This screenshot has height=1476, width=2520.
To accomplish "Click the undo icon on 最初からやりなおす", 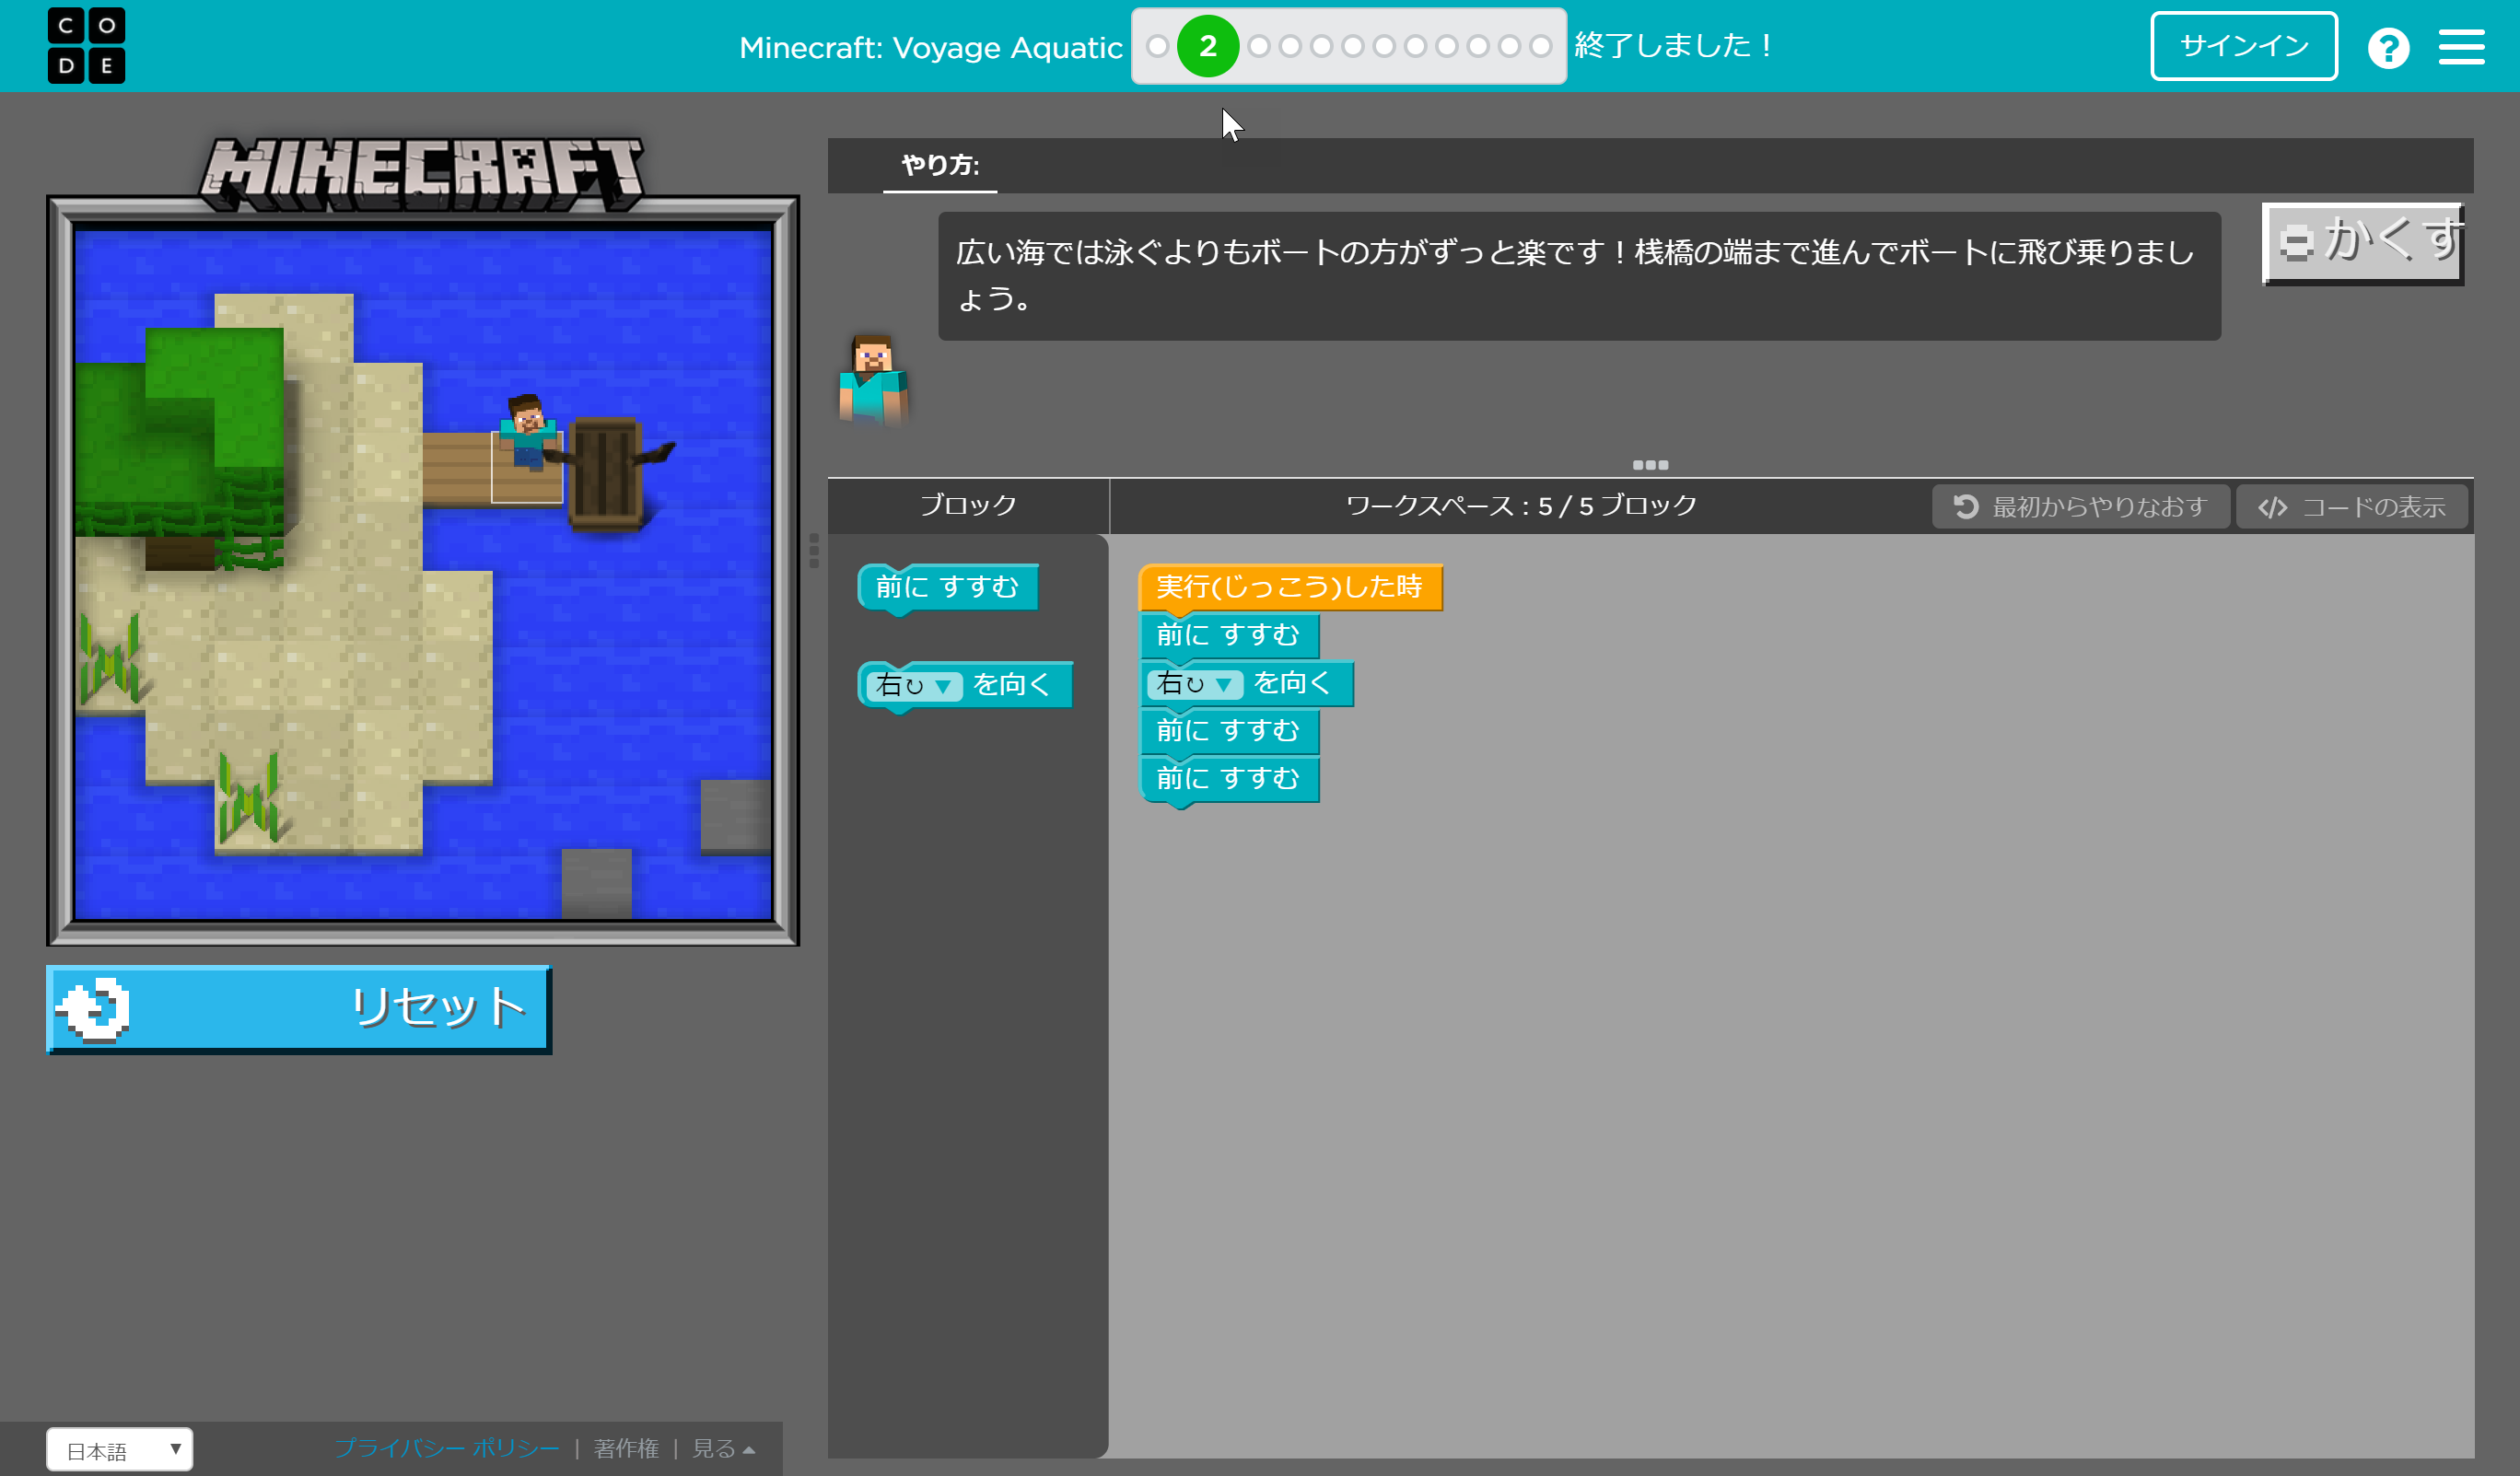I will [x=1965, y=506].
